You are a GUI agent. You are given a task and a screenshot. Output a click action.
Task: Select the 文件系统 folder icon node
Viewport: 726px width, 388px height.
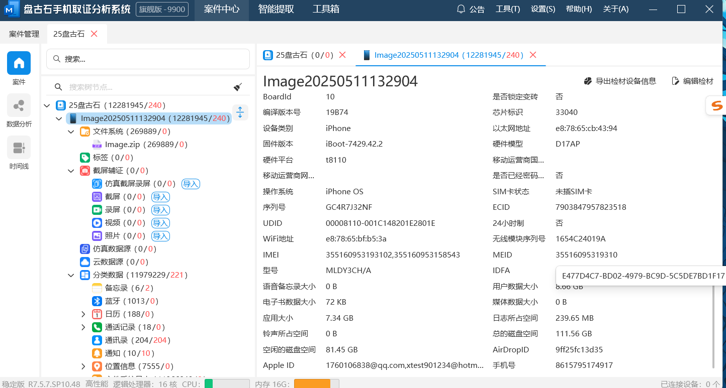(x=85, y=132)
